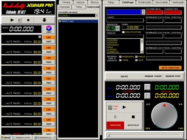Open the Windows Iniciar start button
Image resolution: width=187 pixels, height=140 pixels.
5,137
